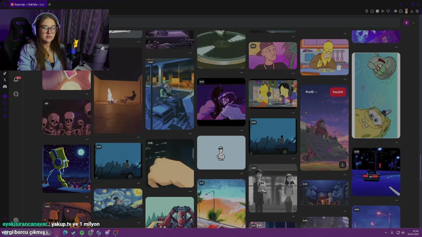Open the three-dot menu under the campfire pin
This screenshot has width=422, height=237.
[138, 137]
